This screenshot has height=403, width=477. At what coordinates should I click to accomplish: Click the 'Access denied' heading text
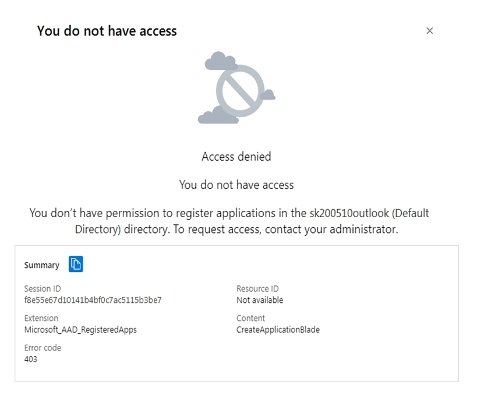[236, 157]
